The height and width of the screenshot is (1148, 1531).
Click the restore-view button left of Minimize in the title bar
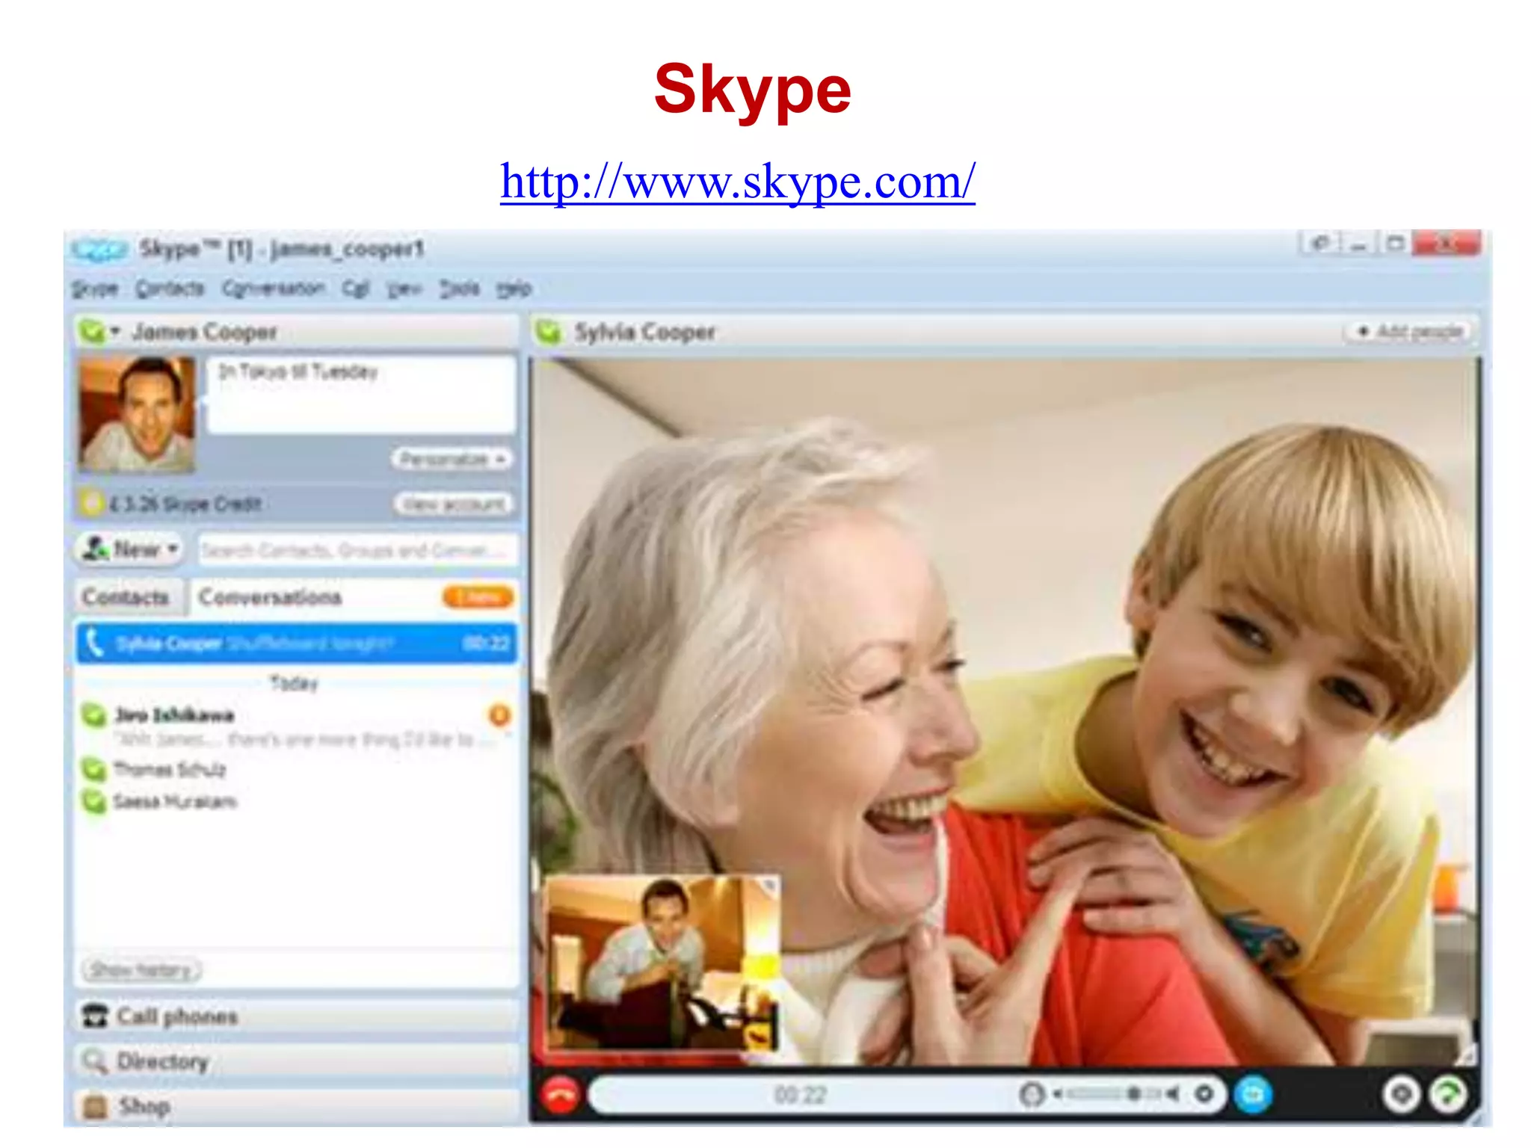(x=1321, y=244)
